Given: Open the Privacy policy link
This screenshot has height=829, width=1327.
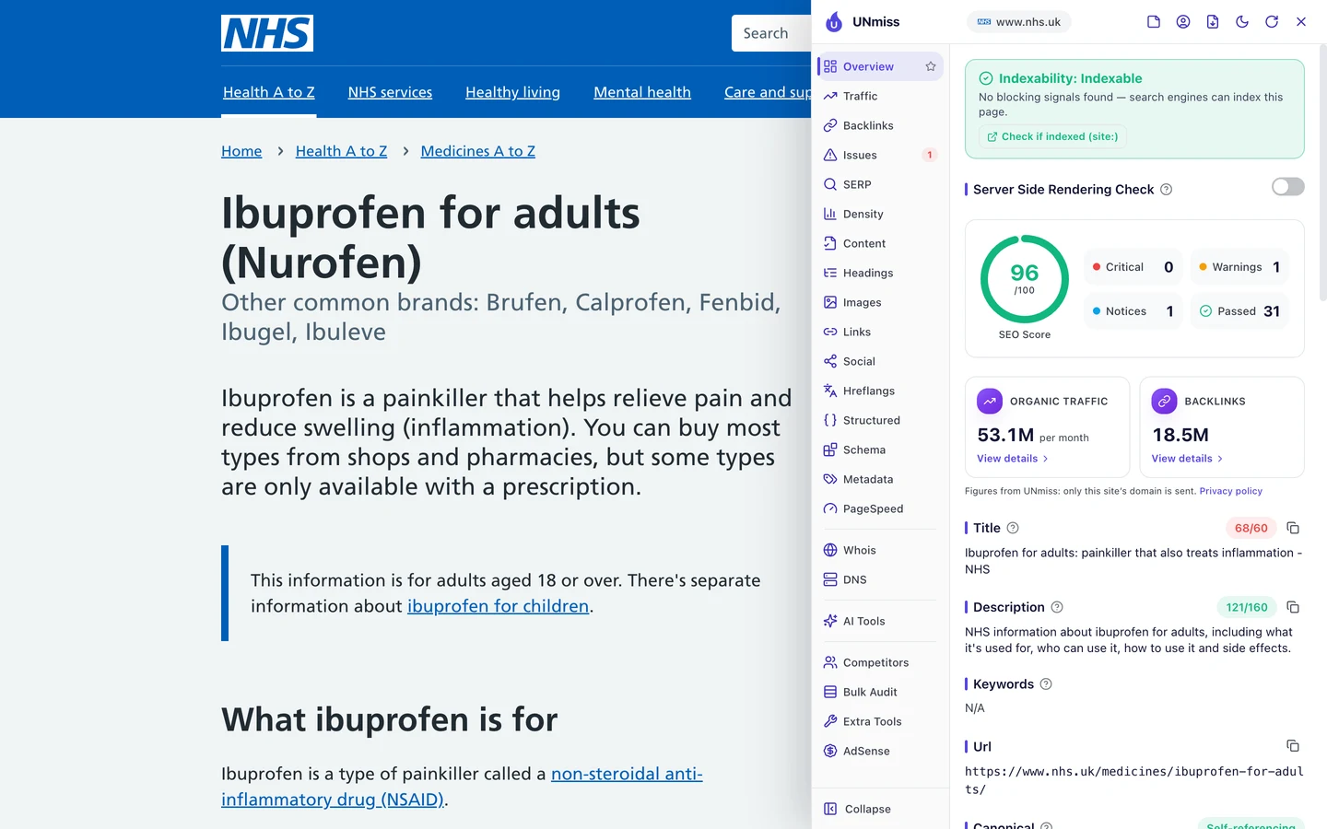Looking at the screenshot, I should coord(1231,491).
